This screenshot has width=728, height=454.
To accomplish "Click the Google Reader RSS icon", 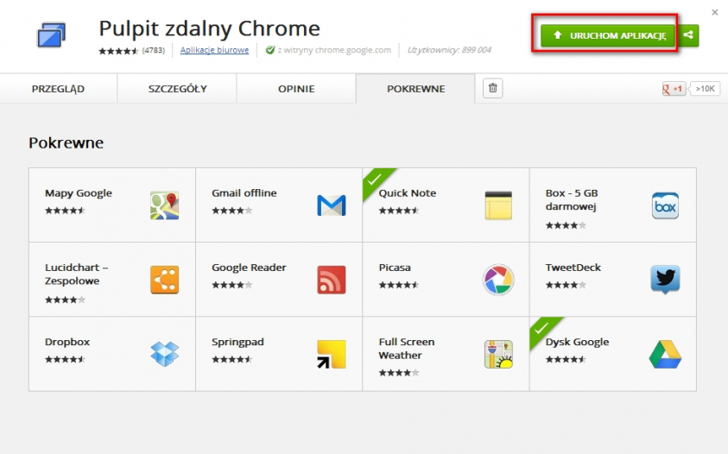I will point(331,280).
